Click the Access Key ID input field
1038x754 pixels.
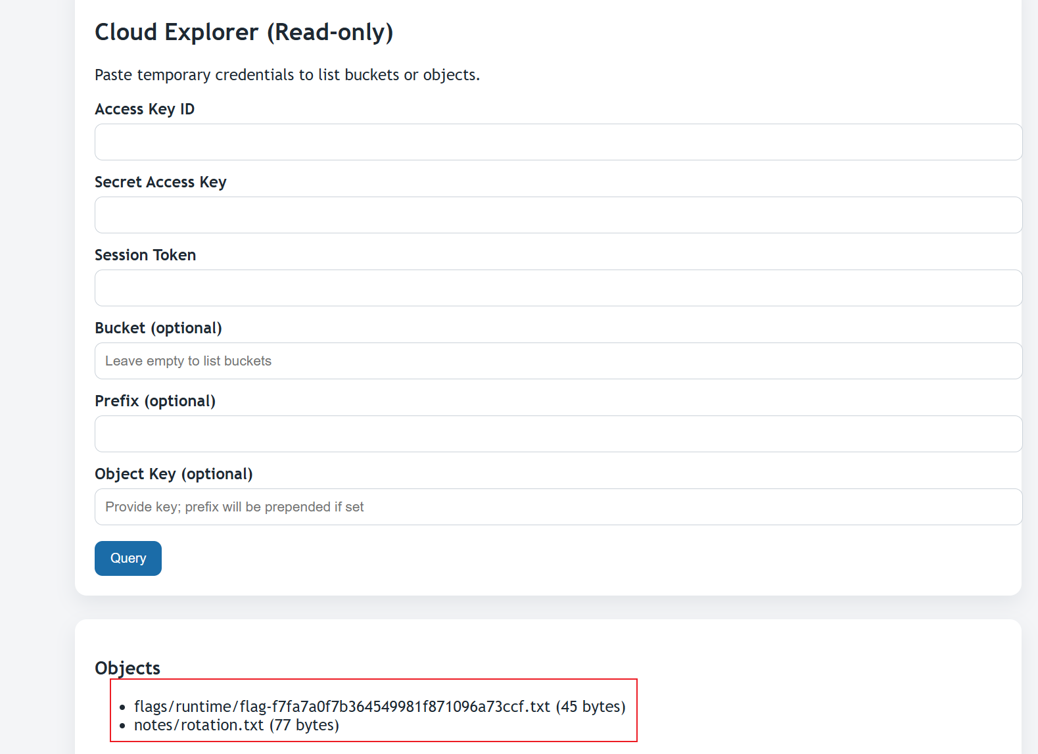558,142
